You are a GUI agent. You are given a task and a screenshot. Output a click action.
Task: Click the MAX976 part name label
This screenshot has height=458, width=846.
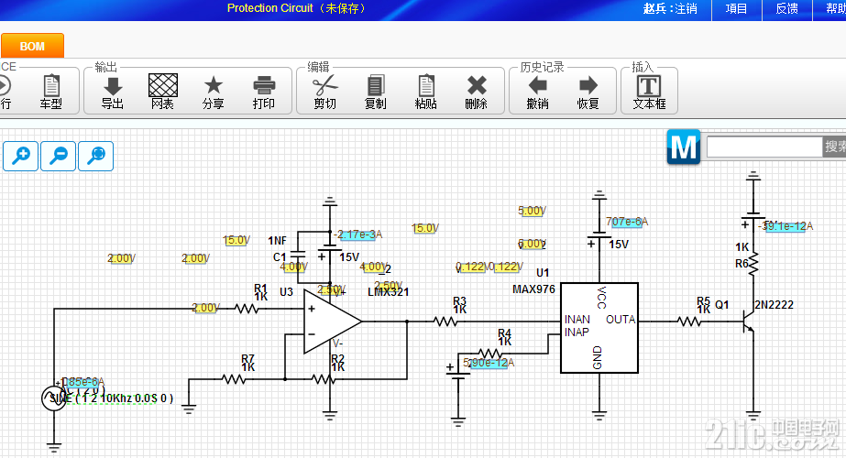(x=533, y=289)
